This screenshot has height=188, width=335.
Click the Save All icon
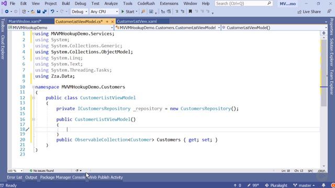[x=44, y=11]
